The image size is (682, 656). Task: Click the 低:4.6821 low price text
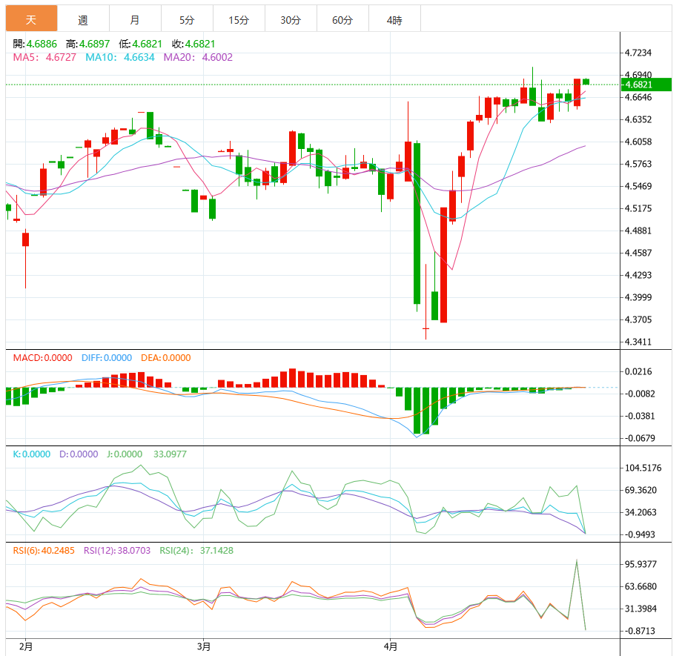tap(141, 44)
